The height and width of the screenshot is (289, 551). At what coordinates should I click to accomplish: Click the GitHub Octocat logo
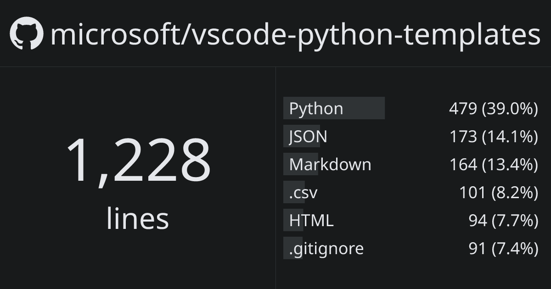[27, 33]
